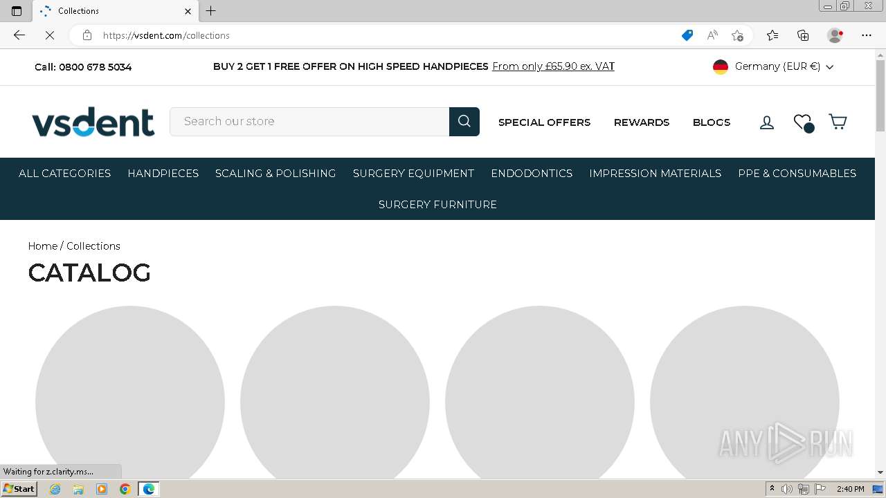Open ENDODONTICS menu
Screen dimensions: 886x498
click(x=532, y=174)
